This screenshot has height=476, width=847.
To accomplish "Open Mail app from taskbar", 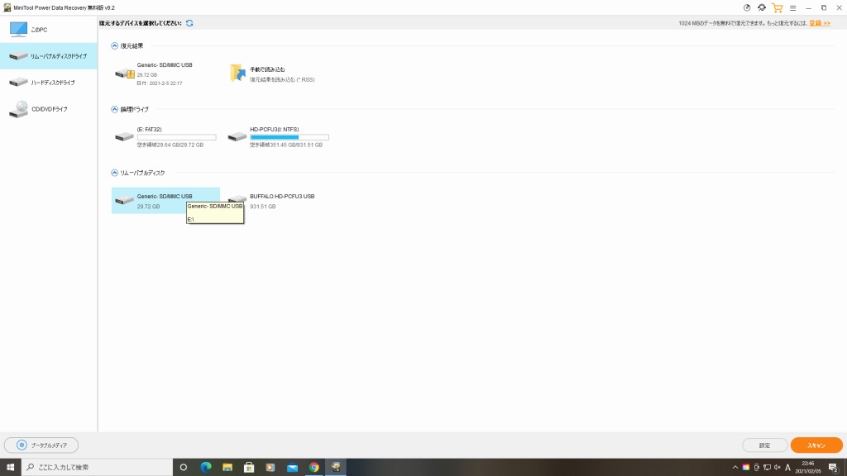I will coord(292,468).
